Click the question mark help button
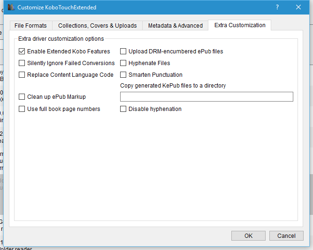 click(x=277, y=7)
